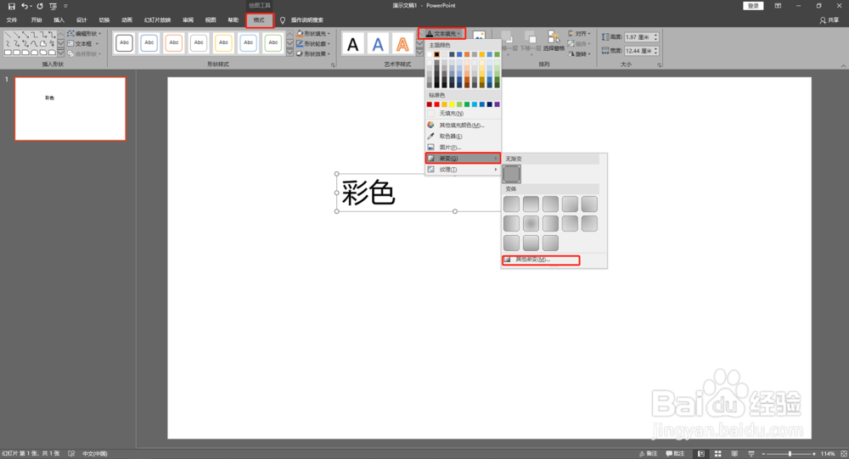
Task: Click the 登录 sign-in button
Action: (x=753, y=5)
